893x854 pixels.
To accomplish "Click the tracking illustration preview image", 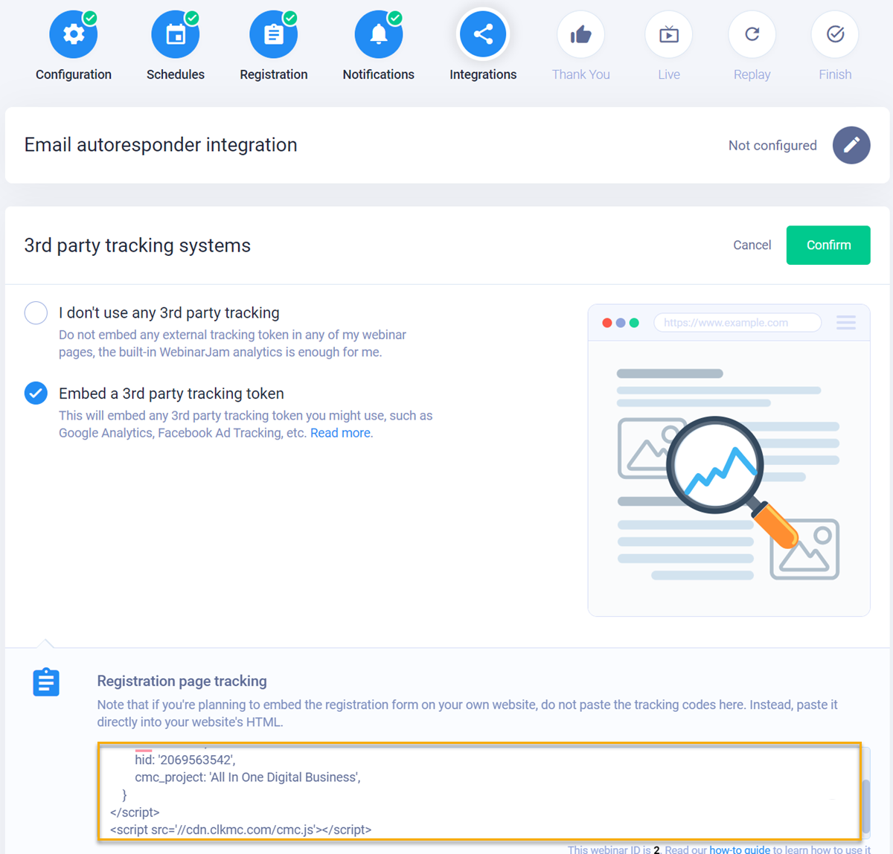I will 729,476.
